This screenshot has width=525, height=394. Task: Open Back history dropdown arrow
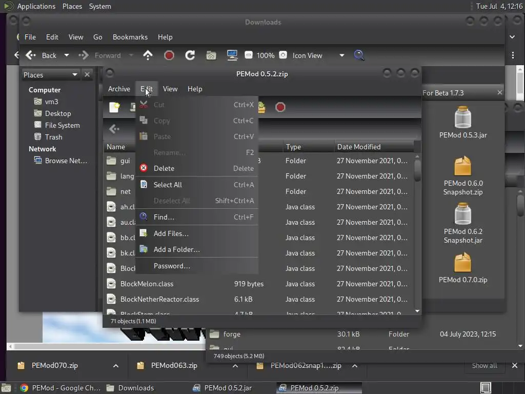(x=67, y=55)
